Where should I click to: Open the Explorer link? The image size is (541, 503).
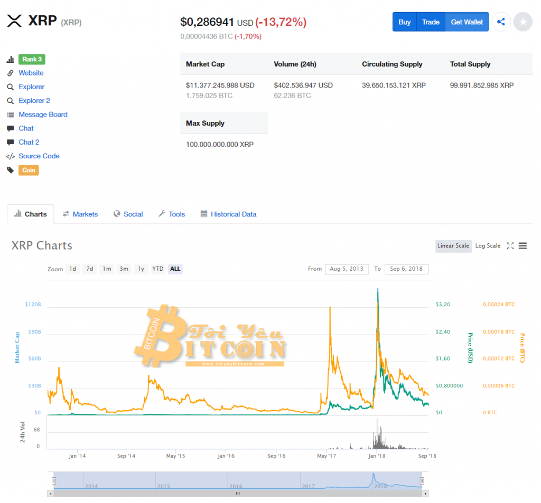tap(31, 87)
